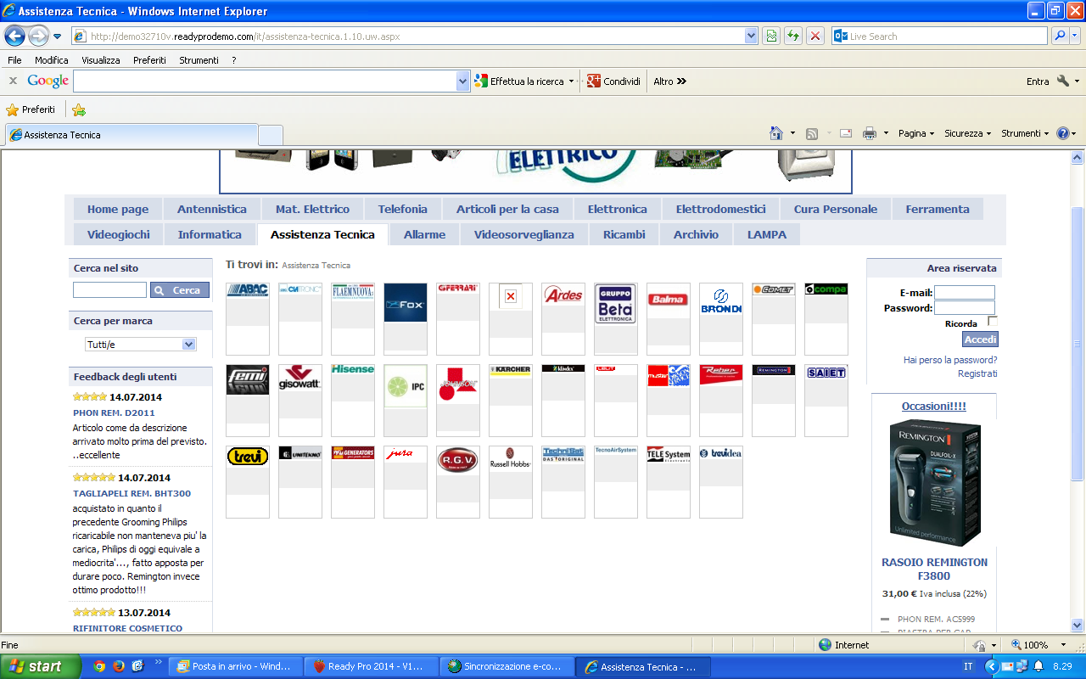
Task: Click the Live Search magnifier button
Action: pyautogui.click(x=1060, y=36)
